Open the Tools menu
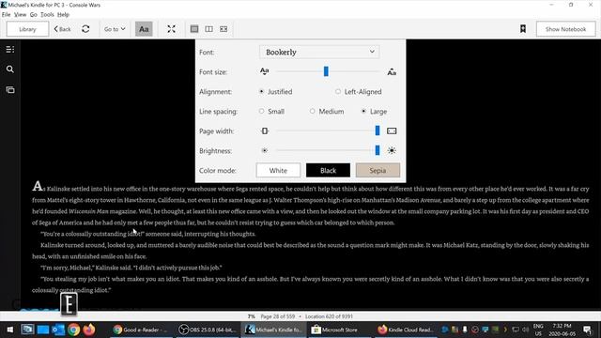The width and height of the screenshot is (601, 338). click(x=47, y=15)
